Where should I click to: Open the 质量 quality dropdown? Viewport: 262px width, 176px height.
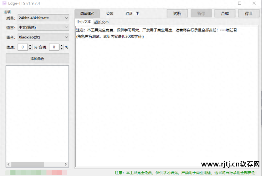click(x=43, y=18)
